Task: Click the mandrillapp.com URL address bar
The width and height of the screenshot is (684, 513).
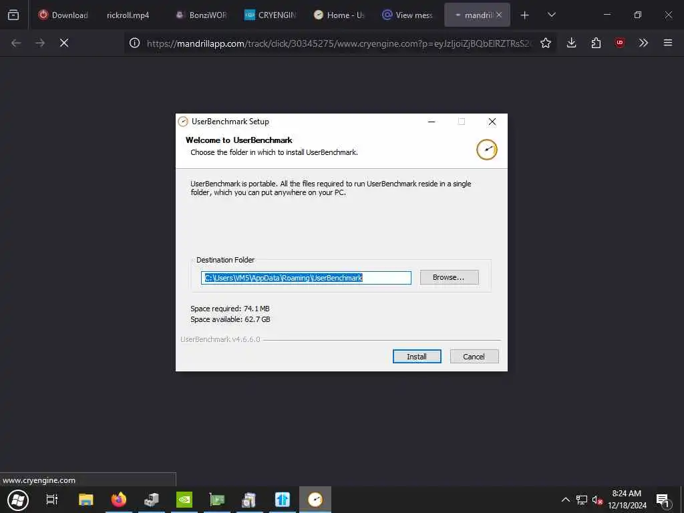Action: coord(339,43)
